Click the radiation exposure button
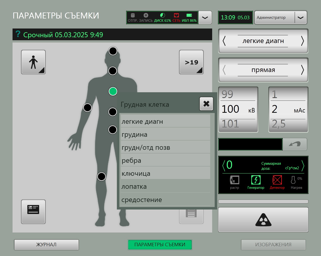Image resolution: width=321 pixels, height=256 pixels. (263, 220)
